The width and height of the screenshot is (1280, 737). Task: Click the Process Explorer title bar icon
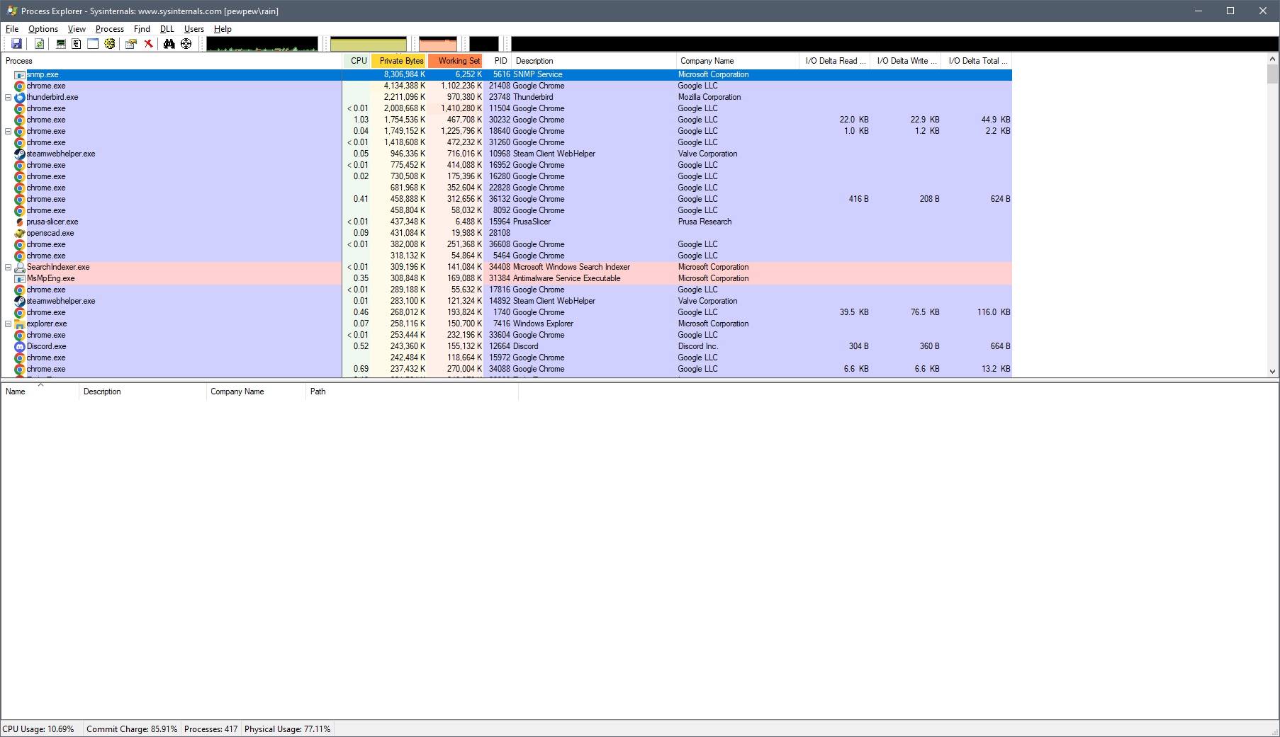point(11,11)
